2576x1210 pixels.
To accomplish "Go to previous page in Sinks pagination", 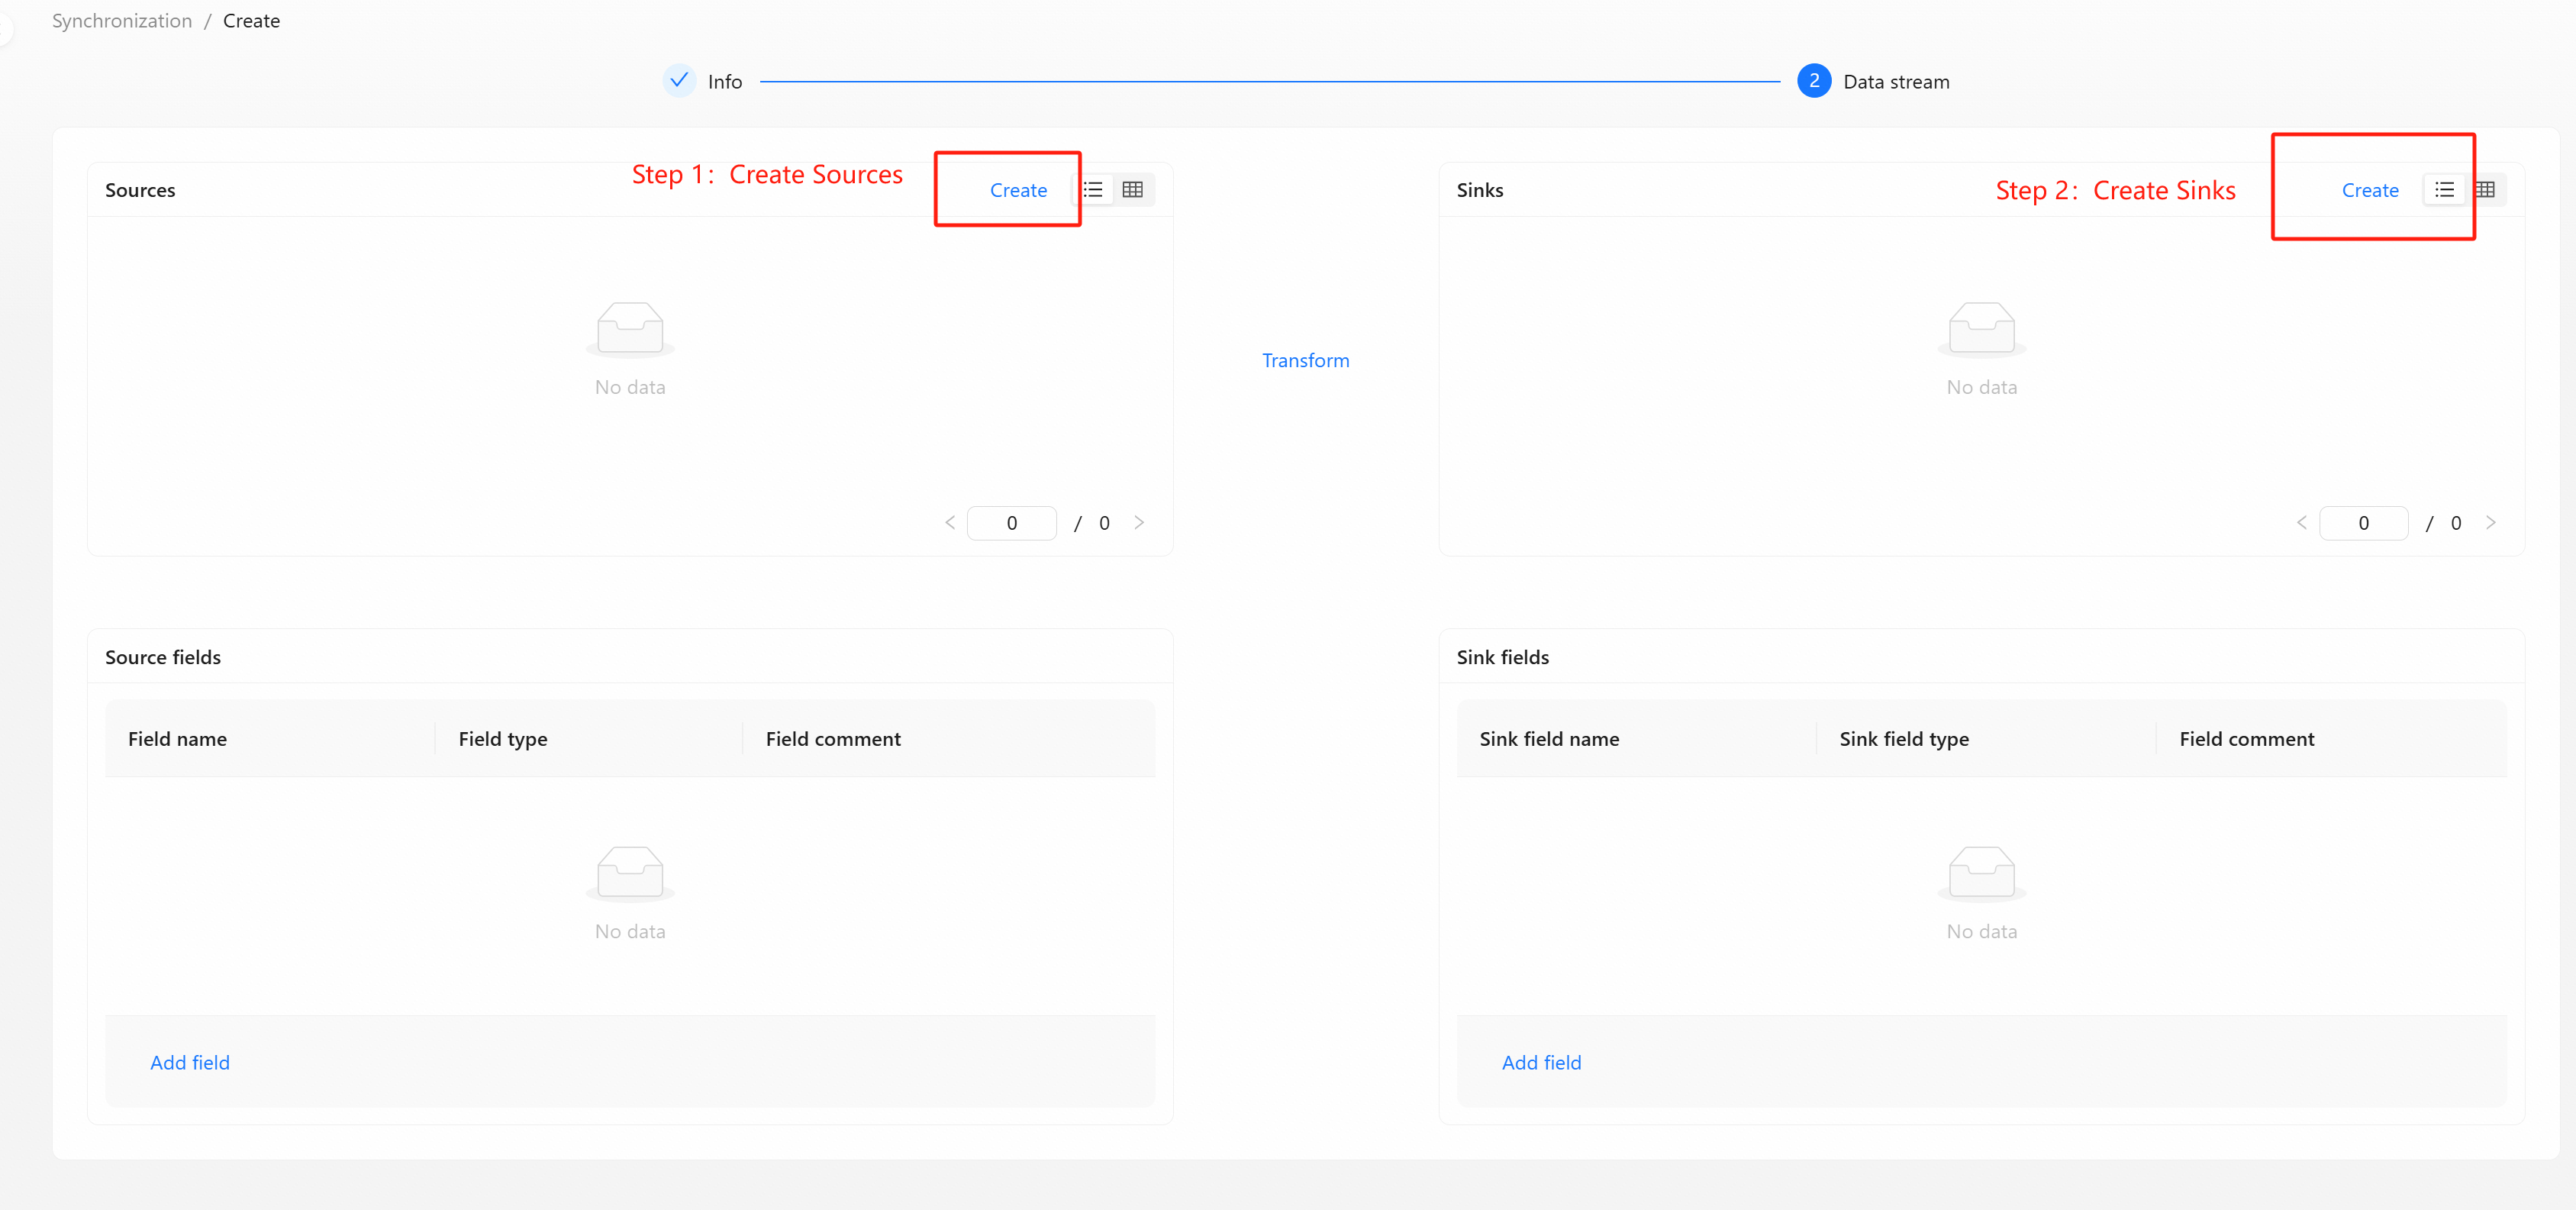I will 2301,522.
